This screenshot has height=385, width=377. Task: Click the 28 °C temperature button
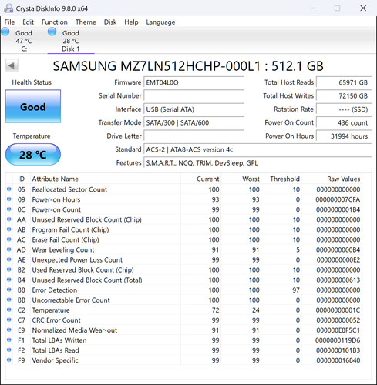click(33, 154)
